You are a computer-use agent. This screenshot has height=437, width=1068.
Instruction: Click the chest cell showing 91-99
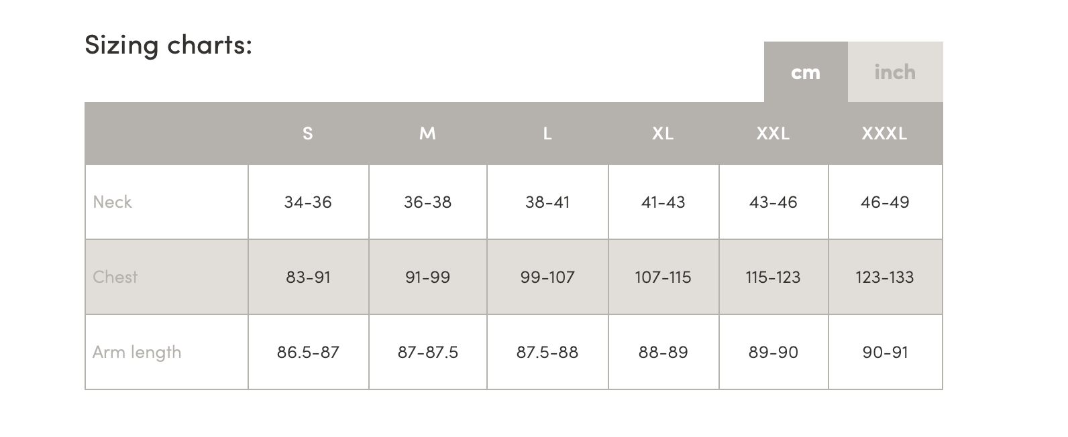(427, 277)
